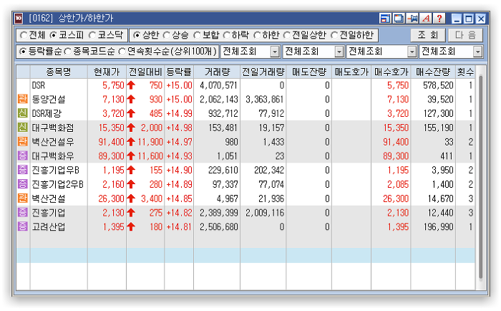Click the previous volume 3,363,861
Image resolution: width=501 pixels, height=311 pixels.
(265, 100)
